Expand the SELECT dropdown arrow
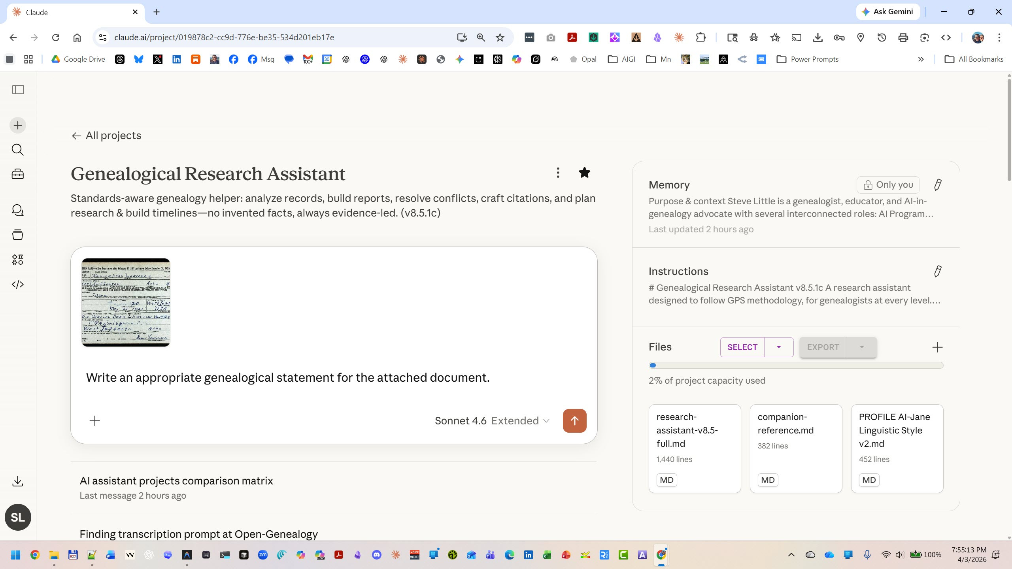 click(779, 347)
